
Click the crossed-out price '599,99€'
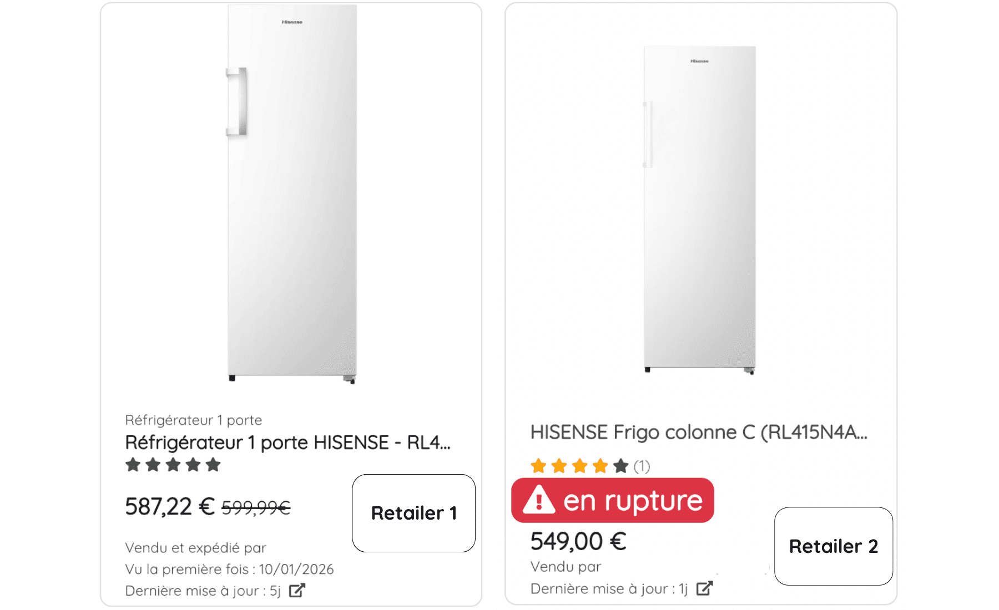(x=256, y=506)
